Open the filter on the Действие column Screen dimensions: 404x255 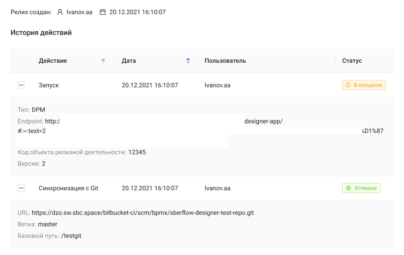click(103, 61)
